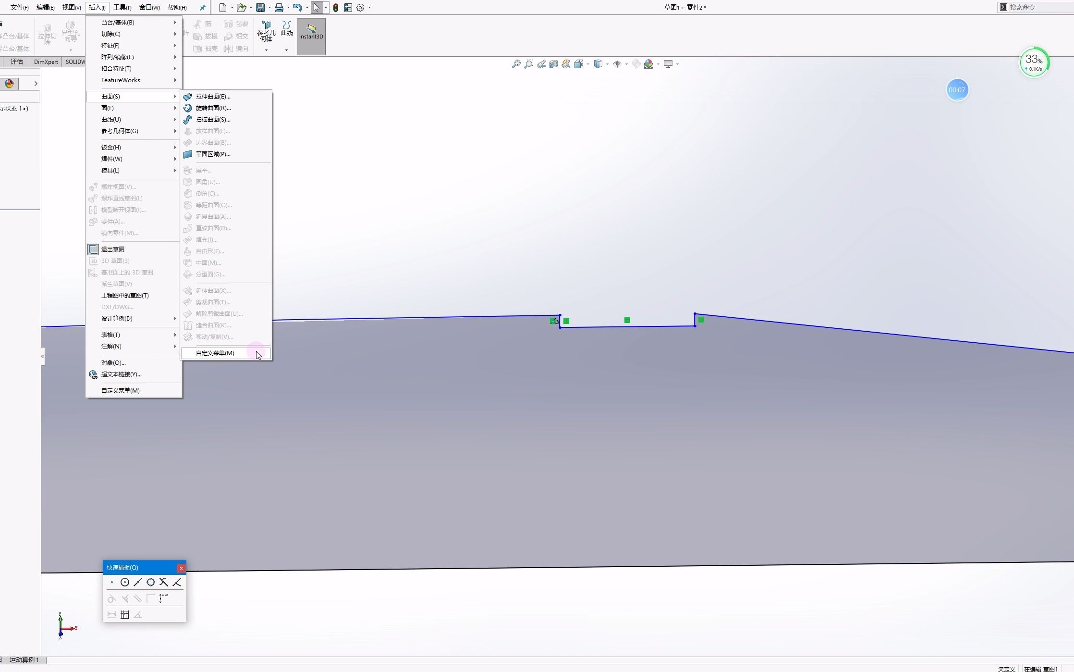Open the Tools (工具) menu
The image size is (1074, 672).
point(122,8)
